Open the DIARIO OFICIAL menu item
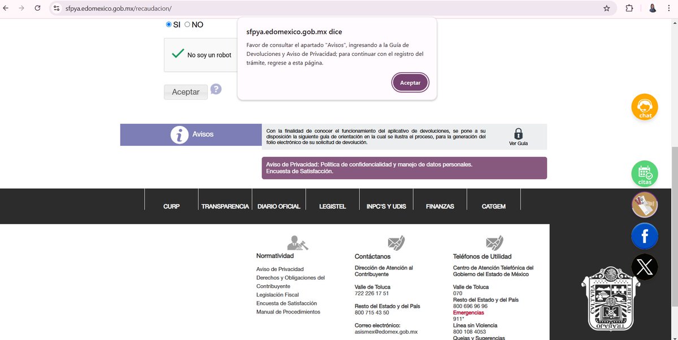This screenshot has width=678, height=340. tap(279, 207)
